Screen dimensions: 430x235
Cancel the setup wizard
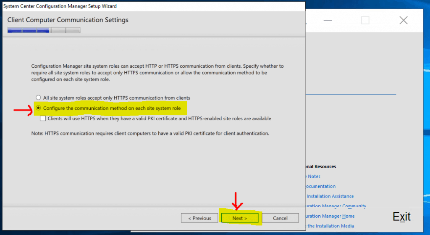pos(280,218)
